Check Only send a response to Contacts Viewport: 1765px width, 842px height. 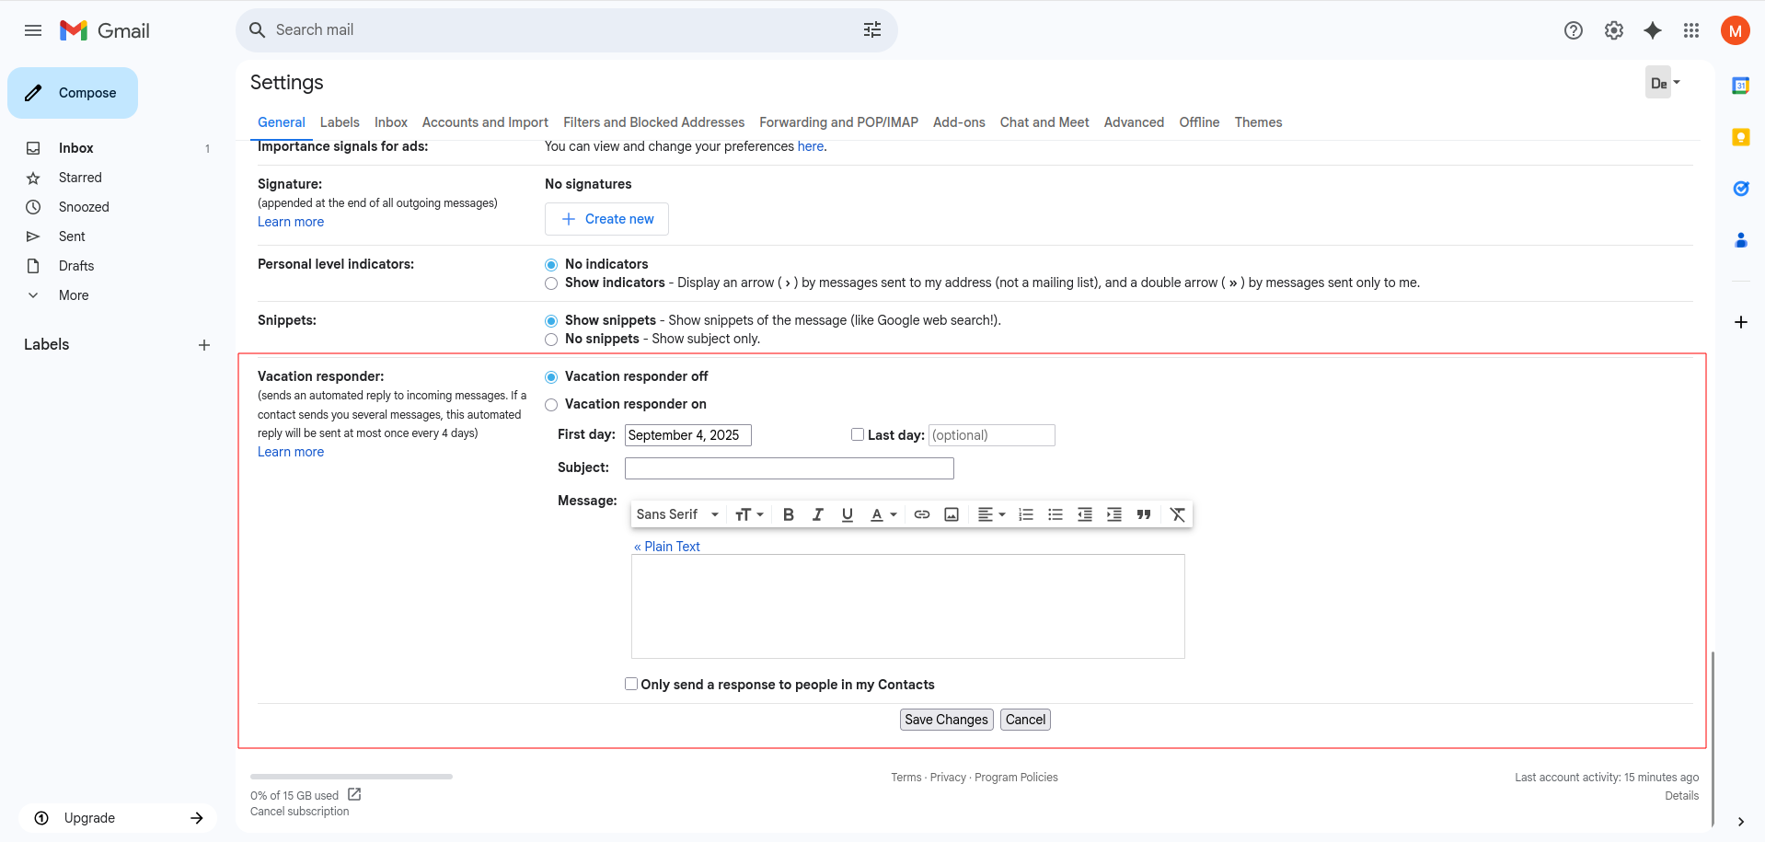pos(630,684)
